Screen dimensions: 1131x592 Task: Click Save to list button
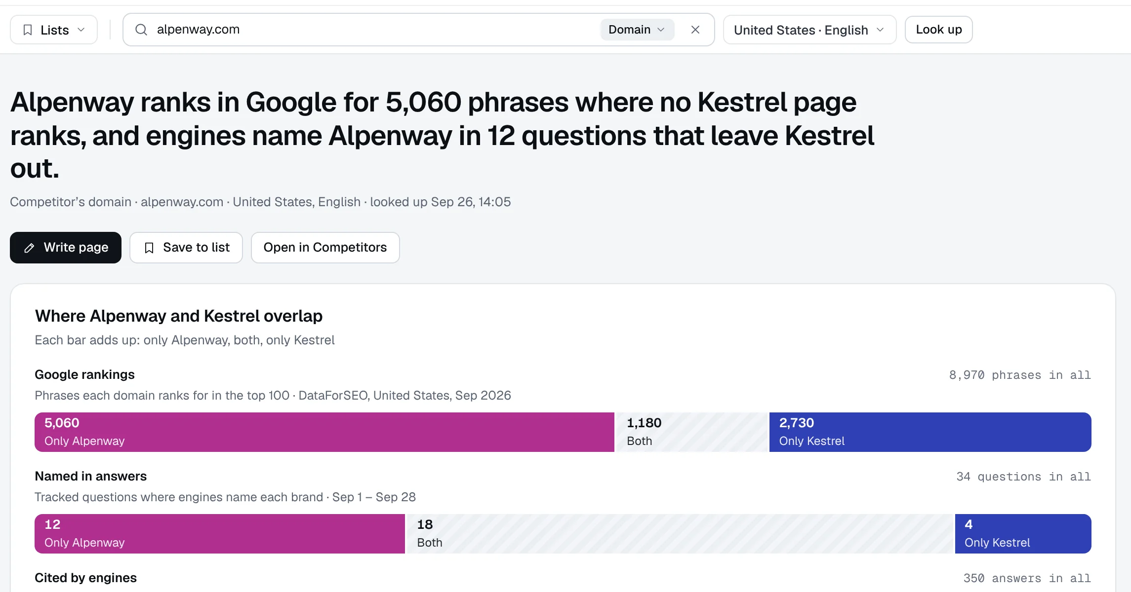tap(186, 248)
